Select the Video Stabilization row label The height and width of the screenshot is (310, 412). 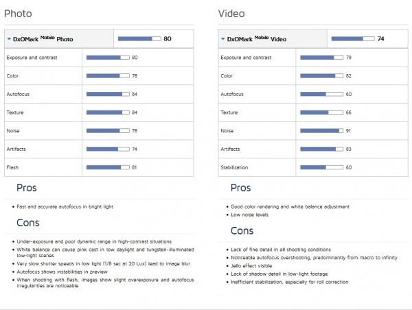[x=234, y=167]
